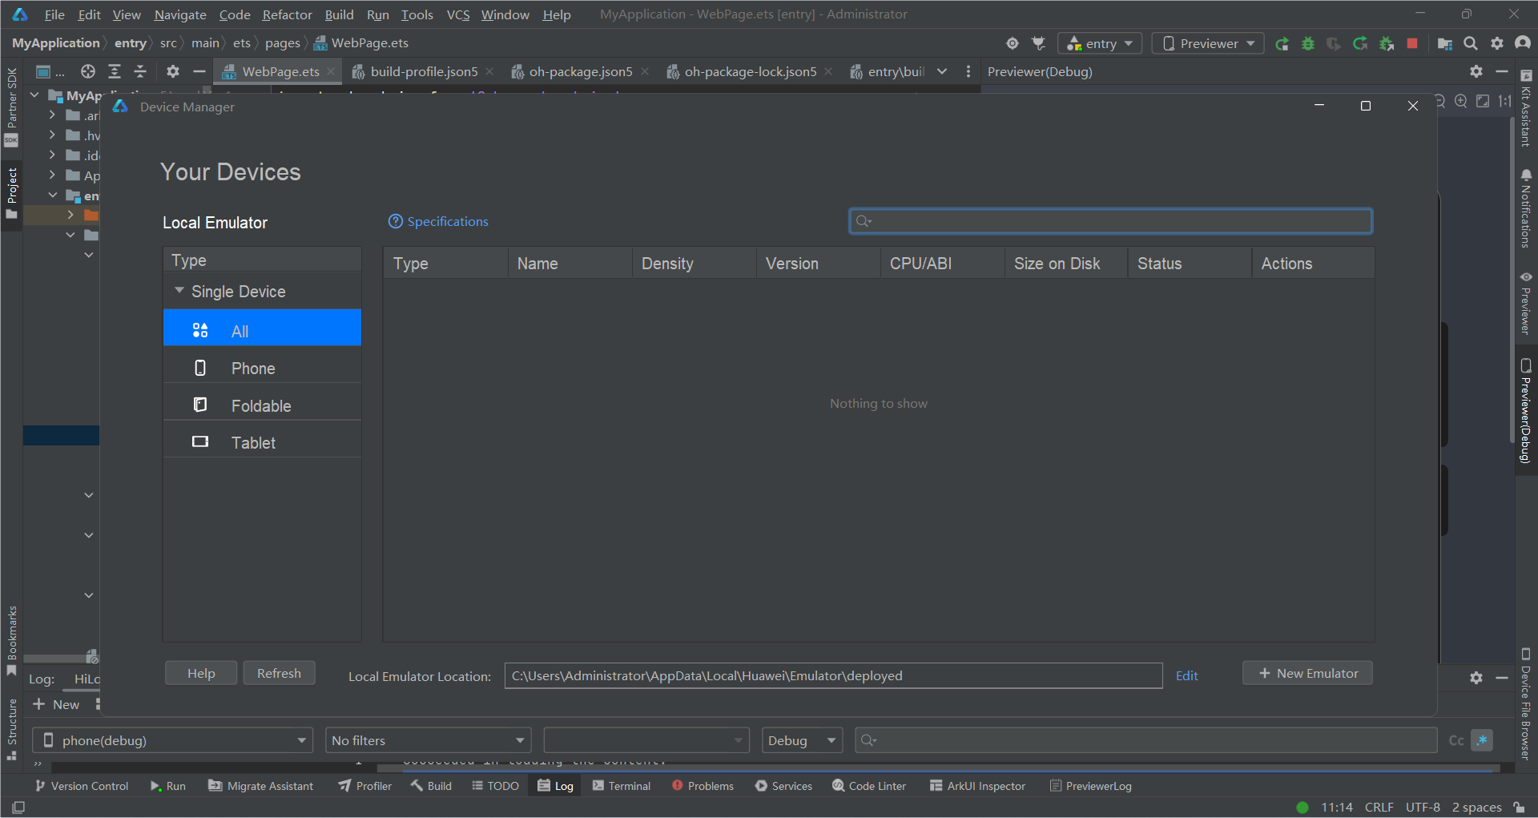
Task: Open the Tools menu
Action: [417, 14]
